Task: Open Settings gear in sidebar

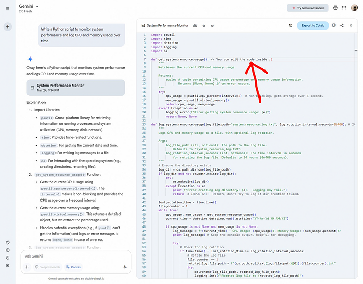Action: 8,266
